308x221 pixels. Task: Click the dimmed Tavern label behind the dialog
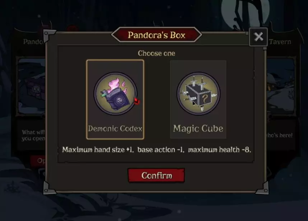pos(280,42)
